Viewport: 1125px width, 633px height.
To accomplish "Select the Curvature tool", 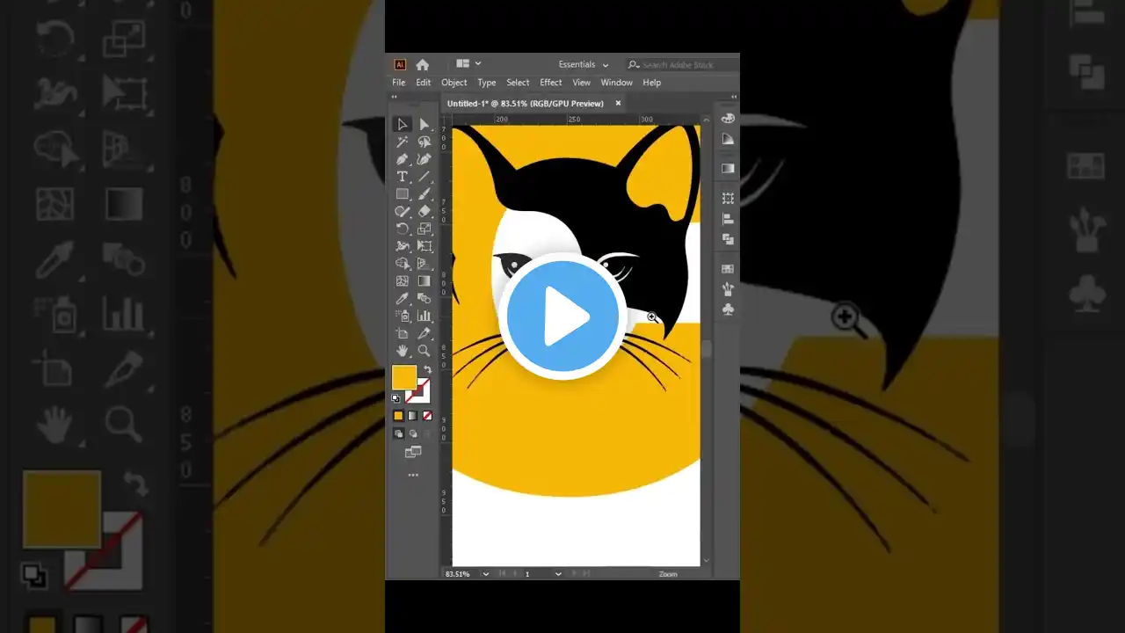I will point(425,159).
